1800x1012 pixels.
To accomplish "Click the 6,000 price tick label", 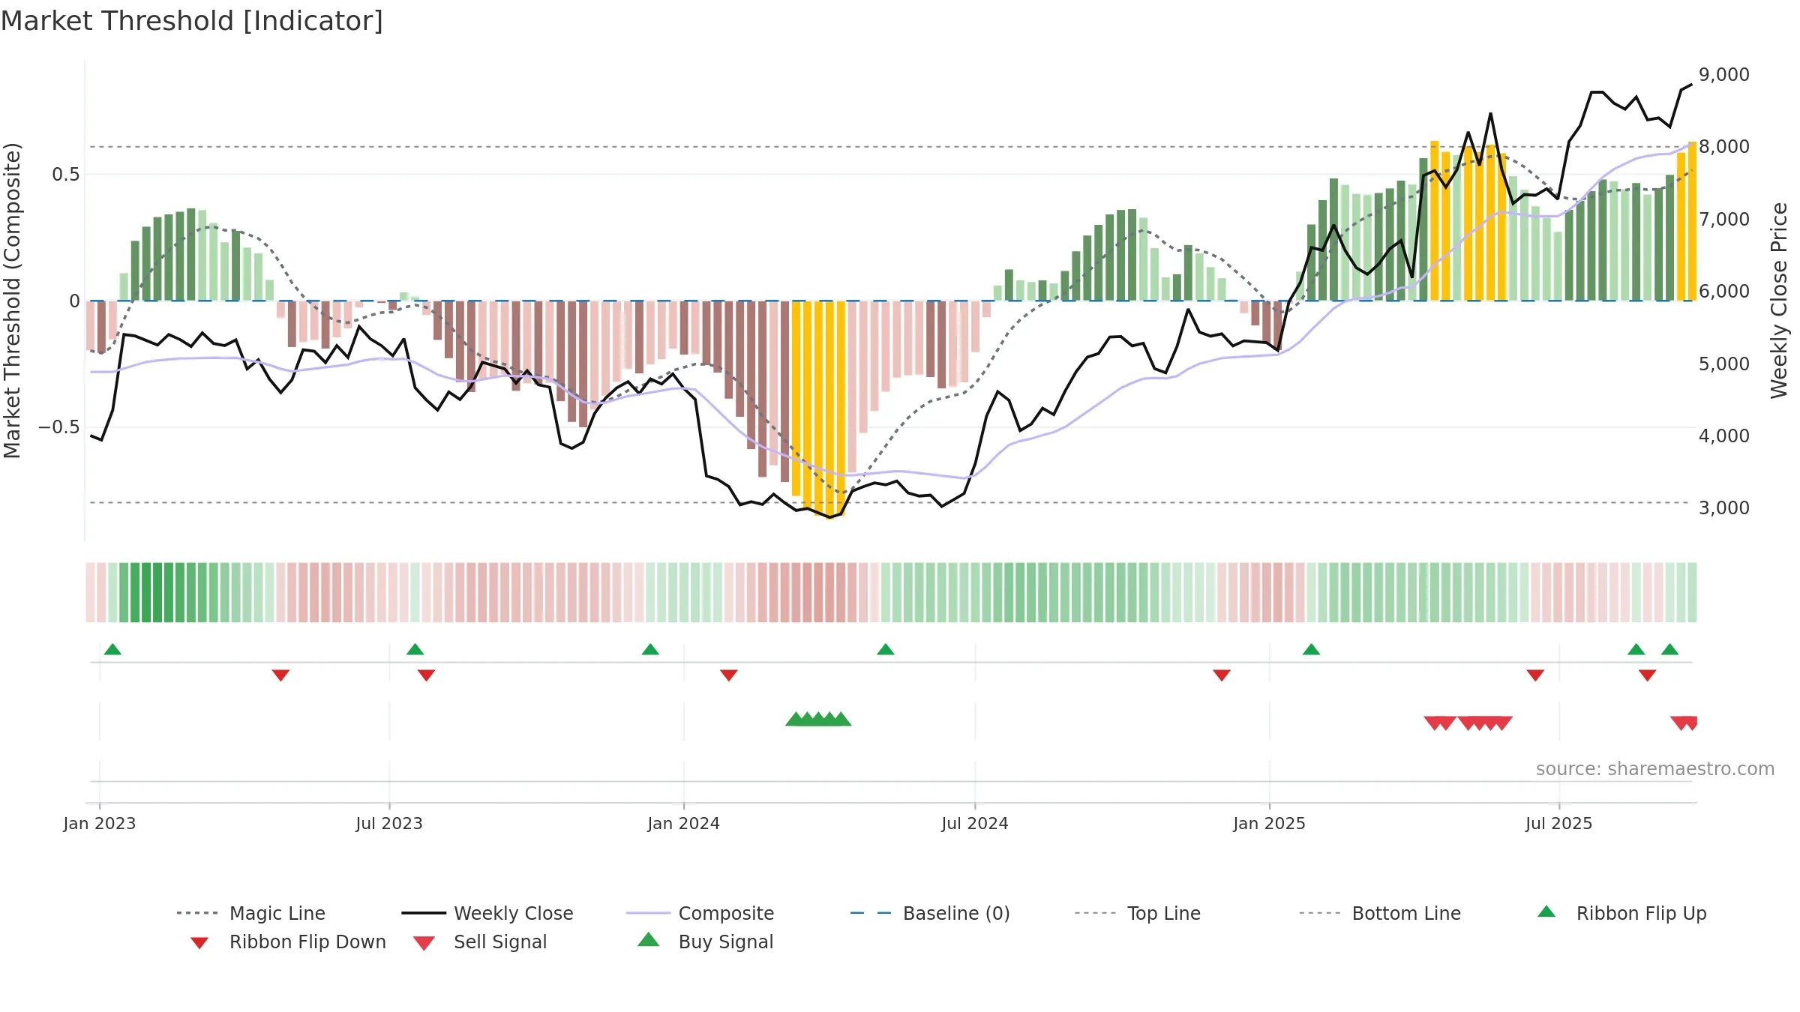I will pyautogui.click(x=1724, y=292).
